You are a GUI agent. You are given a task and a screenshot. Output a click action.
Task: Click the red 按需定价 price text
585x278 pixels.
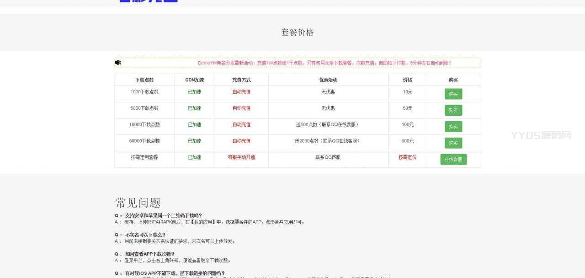click(x=407, y=157)
